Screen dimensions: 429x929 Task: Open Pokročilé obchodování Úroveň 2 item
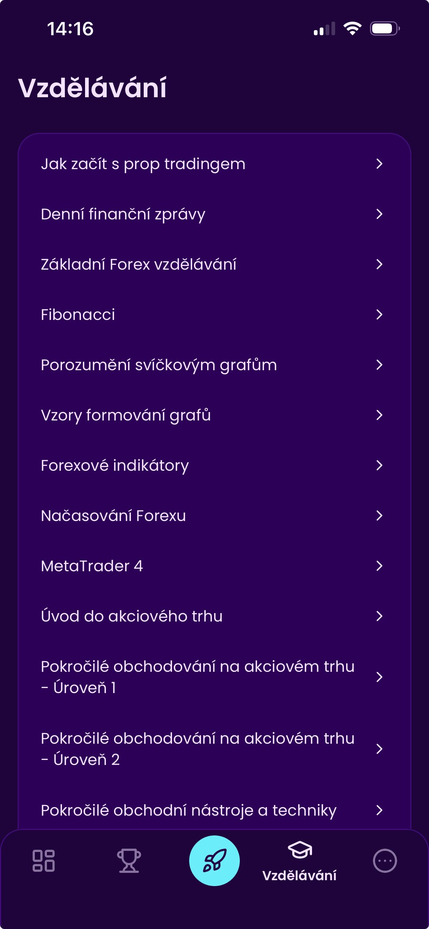click(214, 749)
